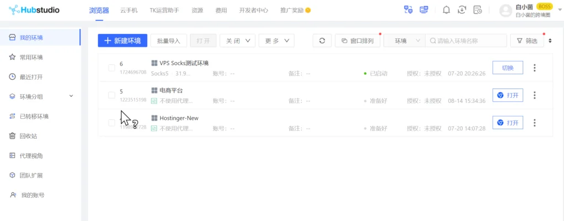Click 切换 for VPS Socks测试环境

pos(507,68)
